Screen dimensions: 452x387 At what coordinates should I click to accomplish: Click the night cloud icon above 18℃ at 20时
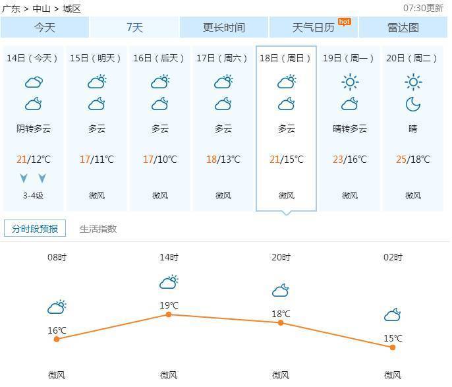point(281,291)
